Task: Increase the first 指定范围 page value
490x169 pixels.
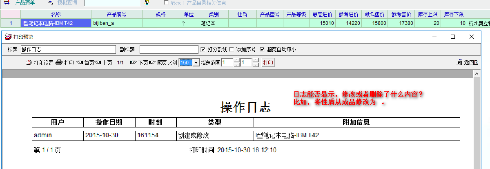Action: [236, 61]
